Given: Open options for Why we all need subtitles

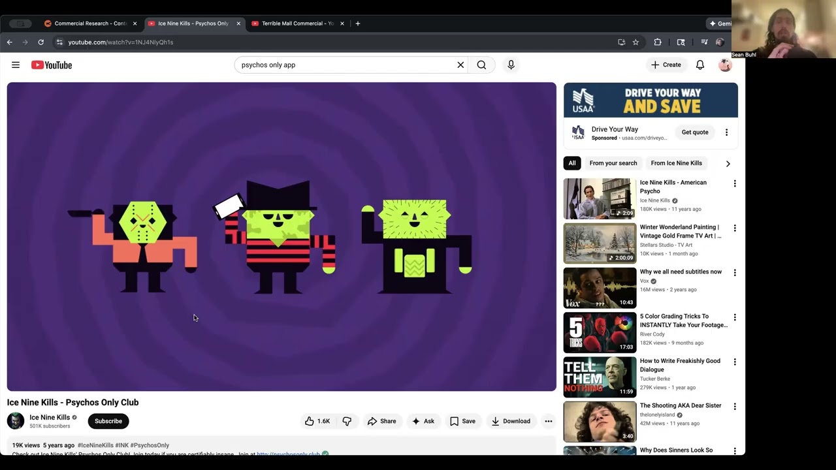Looking at the screenshot, I should click(x=735, y=273).
